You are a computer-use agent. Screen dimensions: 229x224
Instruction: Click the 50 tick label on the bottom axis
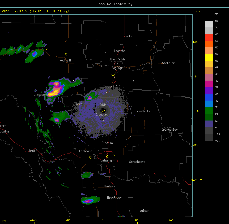coord(137,220)
